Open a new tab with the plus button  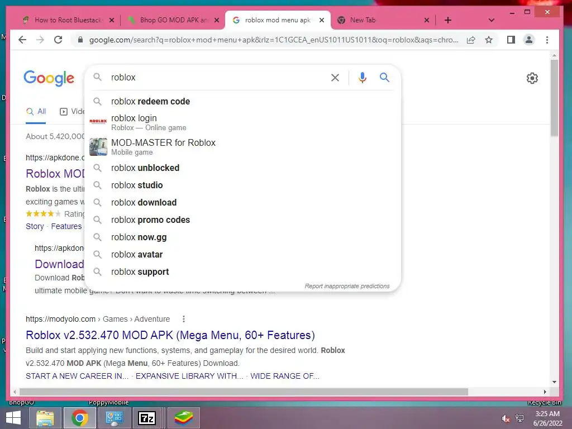[448, 20]
